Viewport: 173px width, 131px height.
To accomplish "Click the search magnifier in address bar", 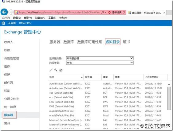I will 102,12.
